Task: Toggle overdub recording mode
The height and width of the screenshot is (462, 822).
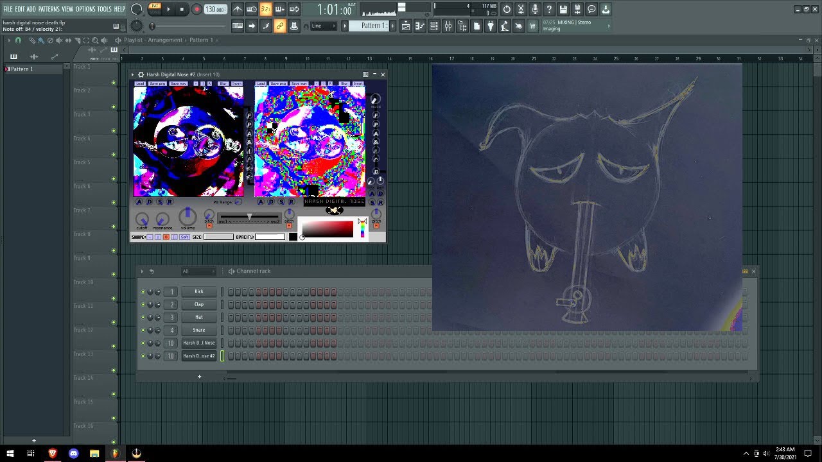Action: pos(279,9)
